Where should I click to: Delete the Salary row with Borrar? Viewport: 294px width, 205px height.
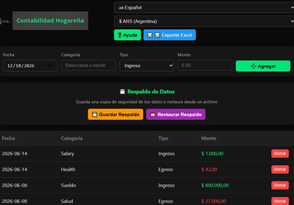click(x=280, y=153)
